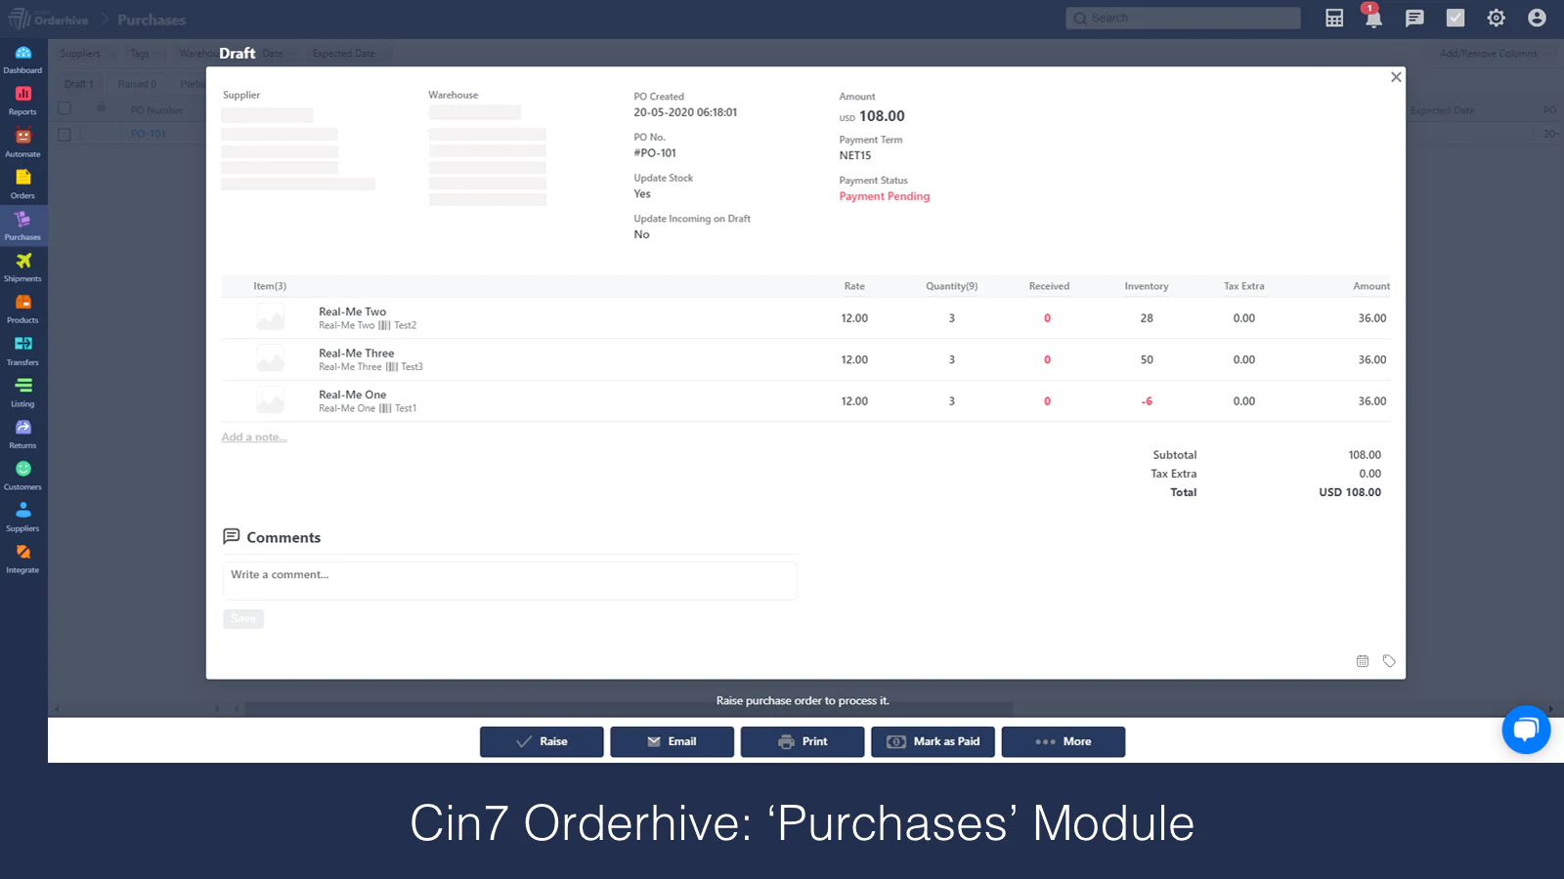Click the Purchases breadcrumb title
The height and width of the screenshot is (879, 1564).
tap(152, 20)
